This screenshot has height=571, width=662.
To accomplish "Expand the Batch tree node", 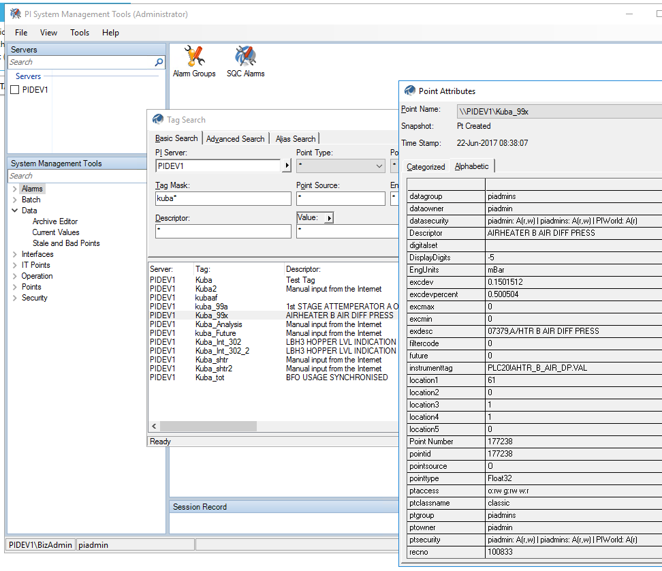I will point(15,200).
